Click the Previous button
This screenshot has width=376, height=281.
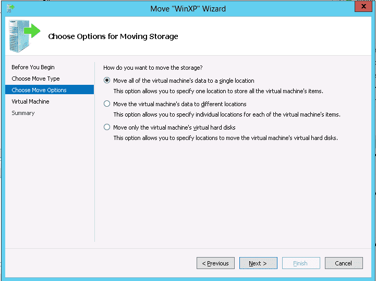[215, 263]
